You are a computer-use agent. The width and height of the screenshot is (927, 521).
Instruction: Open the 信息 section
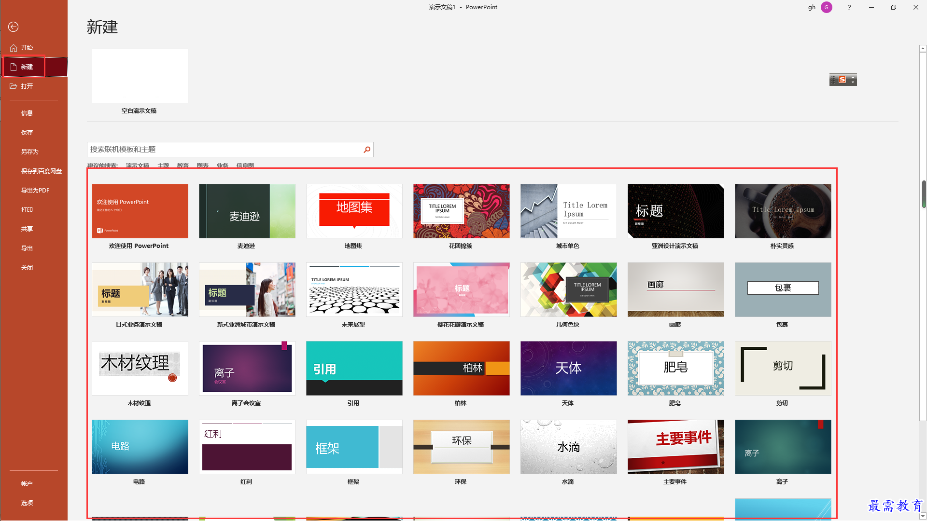click(x=34, y=113)
